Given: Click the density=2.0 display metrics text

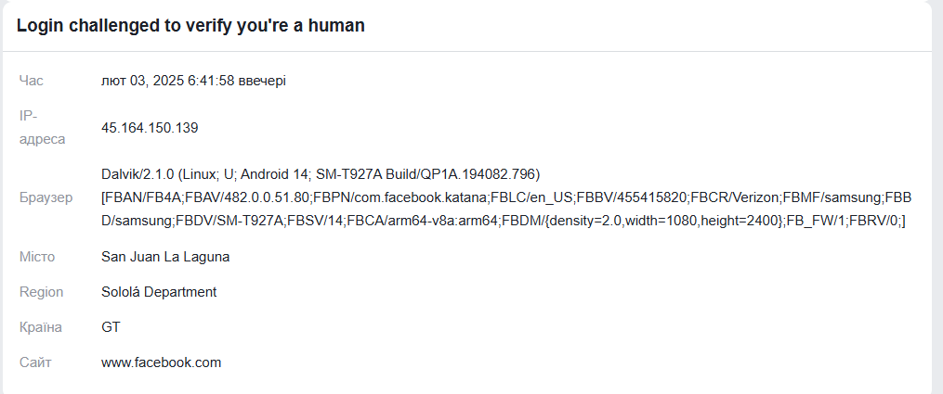Looking at the screenshot, I should point(587,222).
